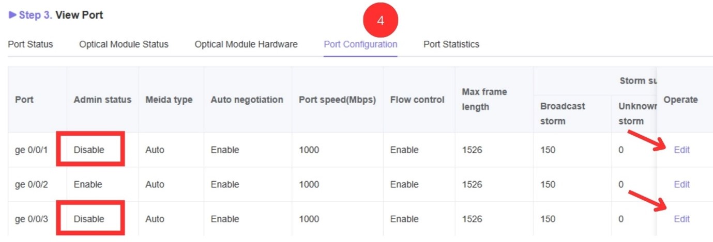Open the Optical Module Hardware tab
Image resolution: width=713 pixels, height=242 pixels.
[246, 44]
